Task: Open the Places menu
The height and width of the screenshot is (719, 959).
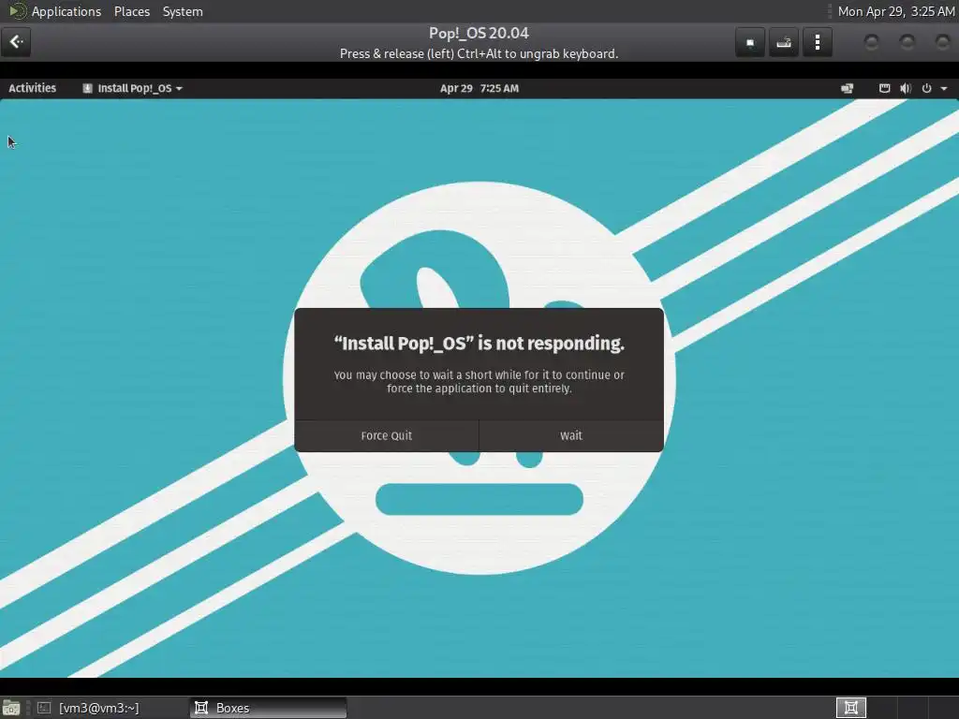Action: coord(131,11)
